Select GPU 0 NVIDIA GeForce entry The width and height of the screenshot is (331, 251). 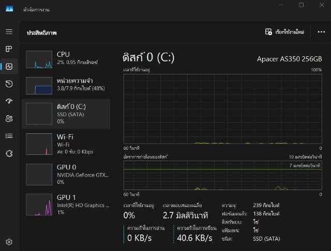click(x=66, y=174)
